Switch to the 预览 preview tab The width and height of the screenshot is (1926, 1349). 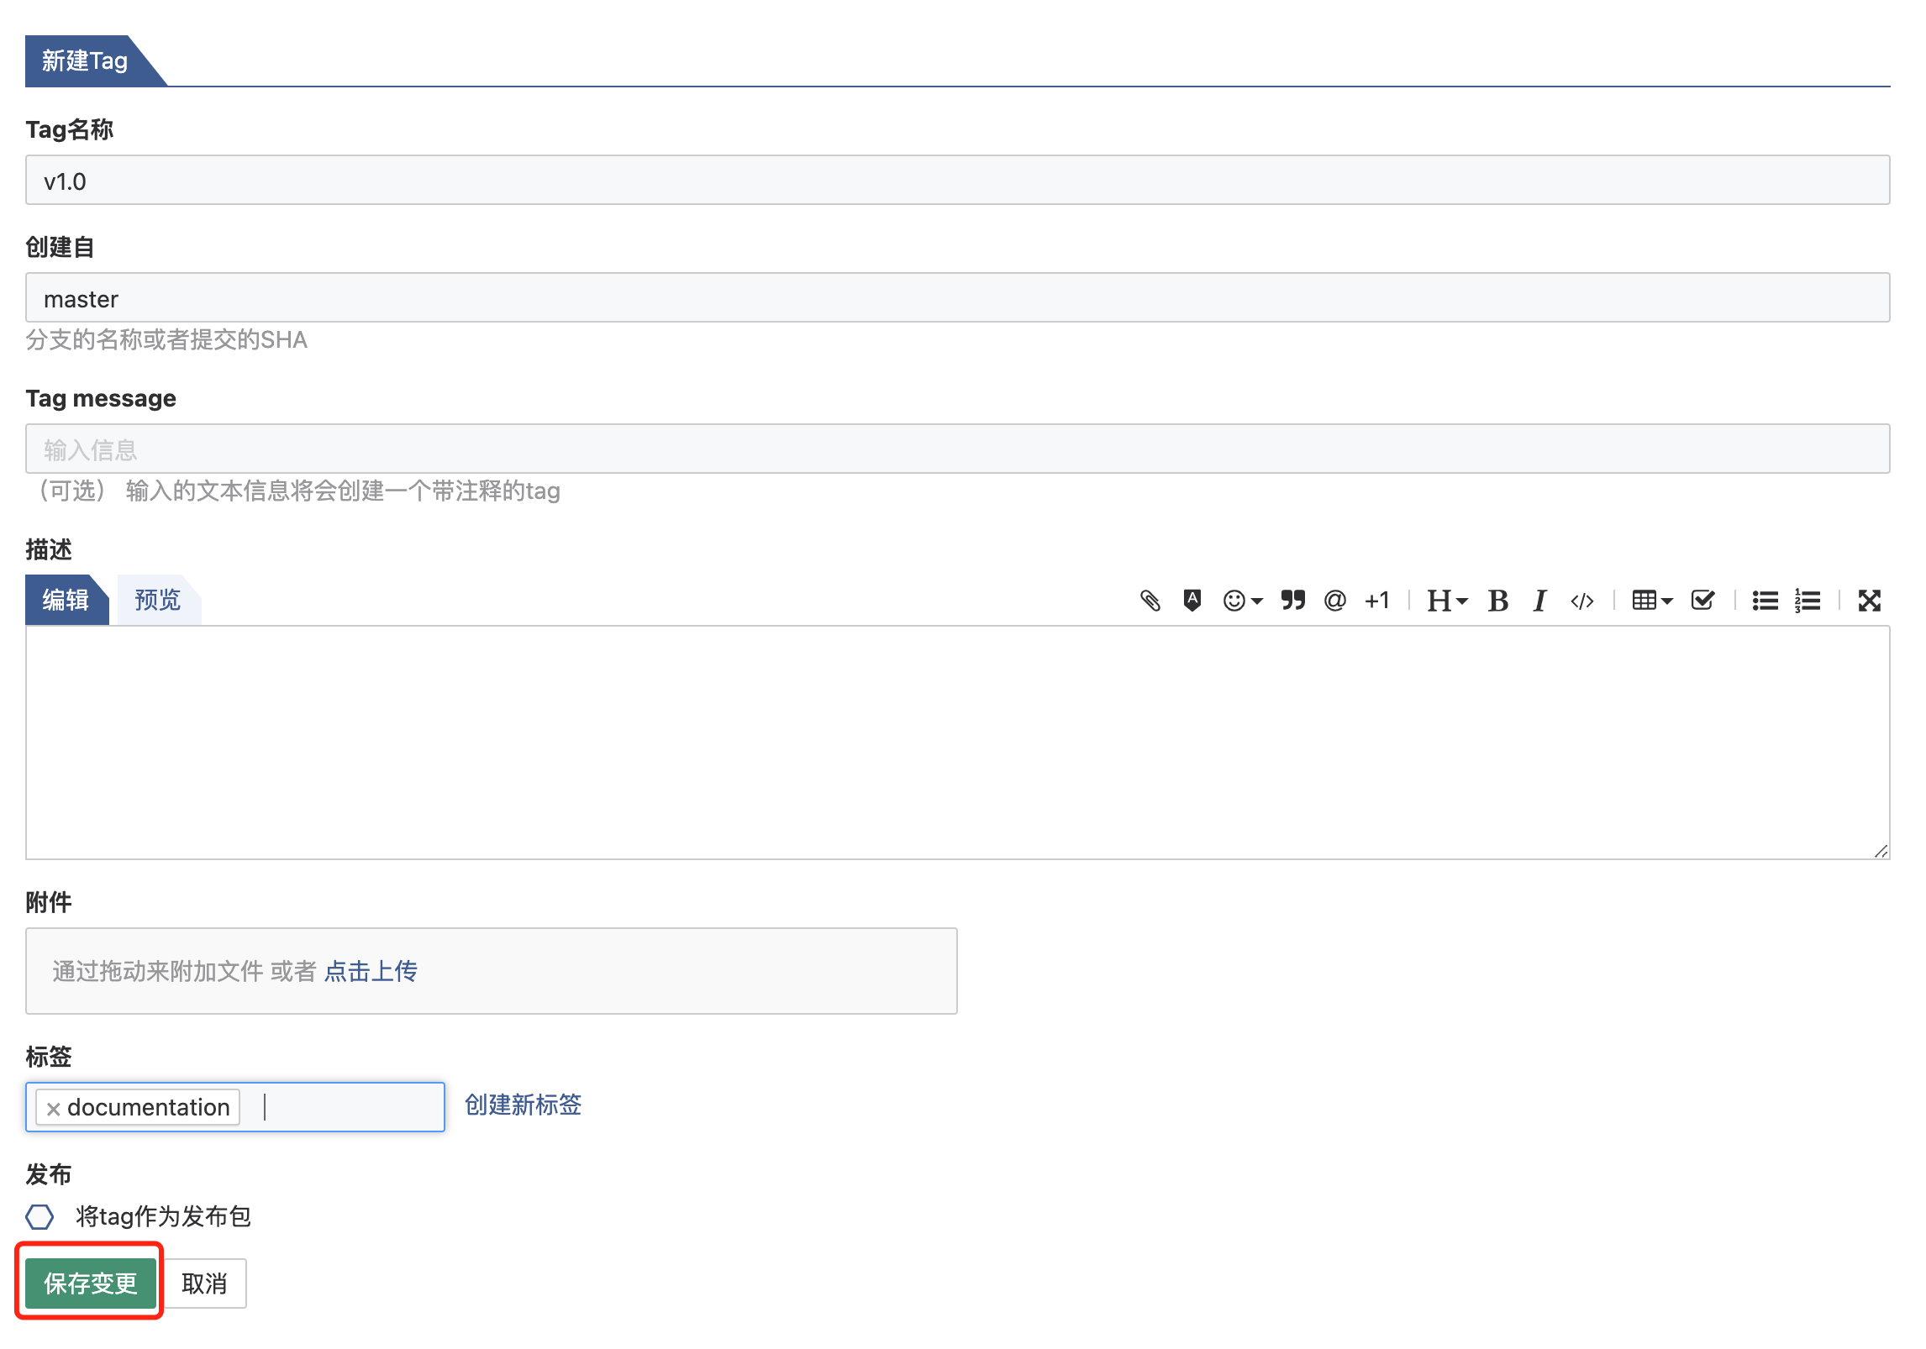pos(157,600)
